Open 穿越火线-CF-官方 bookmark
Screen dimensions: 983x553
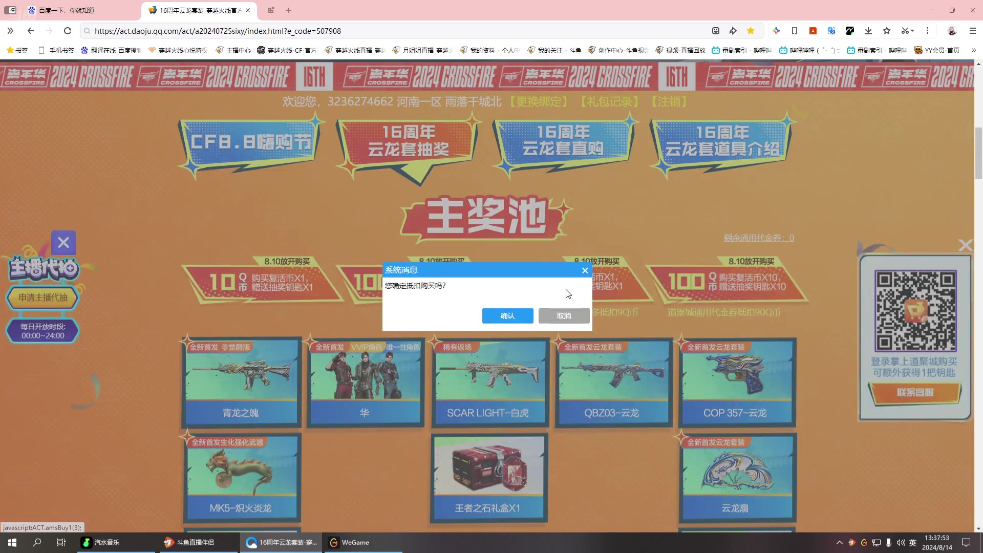pos(287,50)
